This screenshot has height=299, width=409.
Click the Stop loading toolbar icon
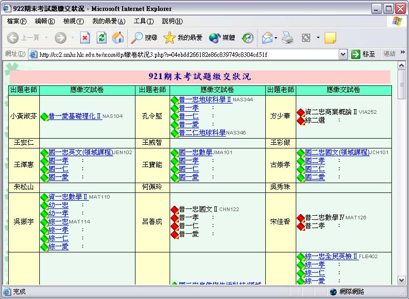[x=85, y=37]
